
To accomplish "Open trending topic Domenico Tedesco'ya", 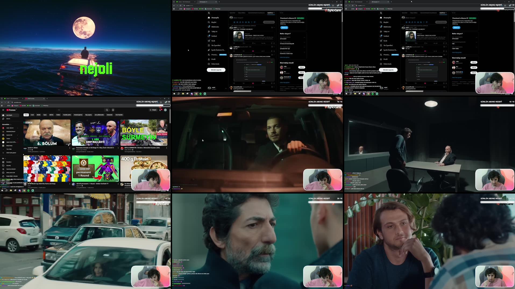I will click(286, 53).
